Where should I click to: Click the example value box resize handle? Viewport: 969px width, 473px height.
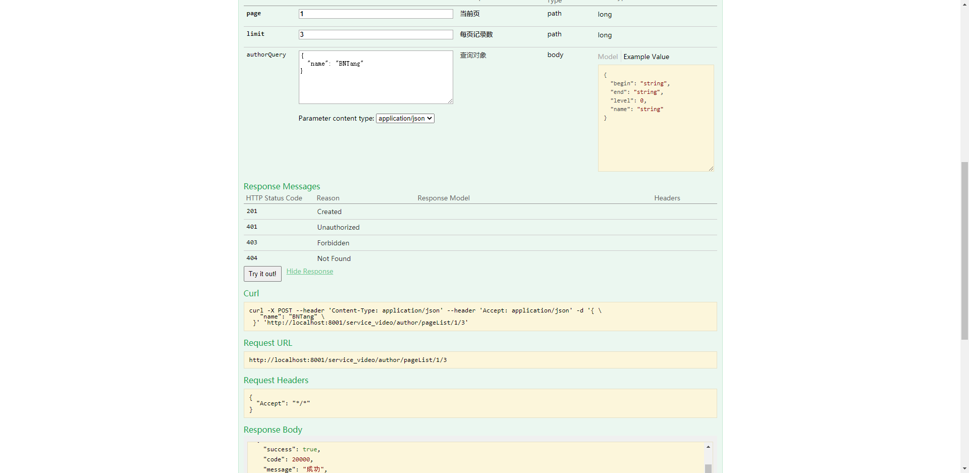[711, 169]
